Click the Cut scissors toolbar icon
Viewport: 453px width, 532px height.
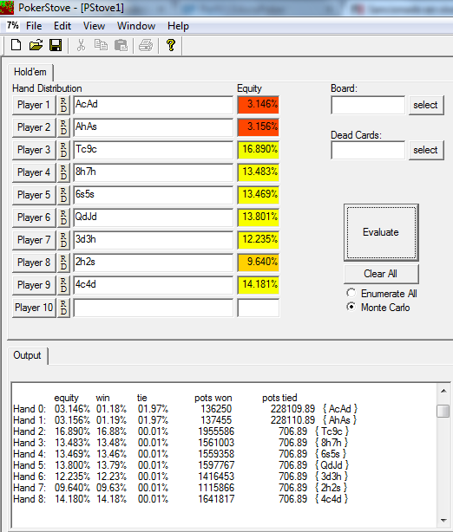(81, 45)
